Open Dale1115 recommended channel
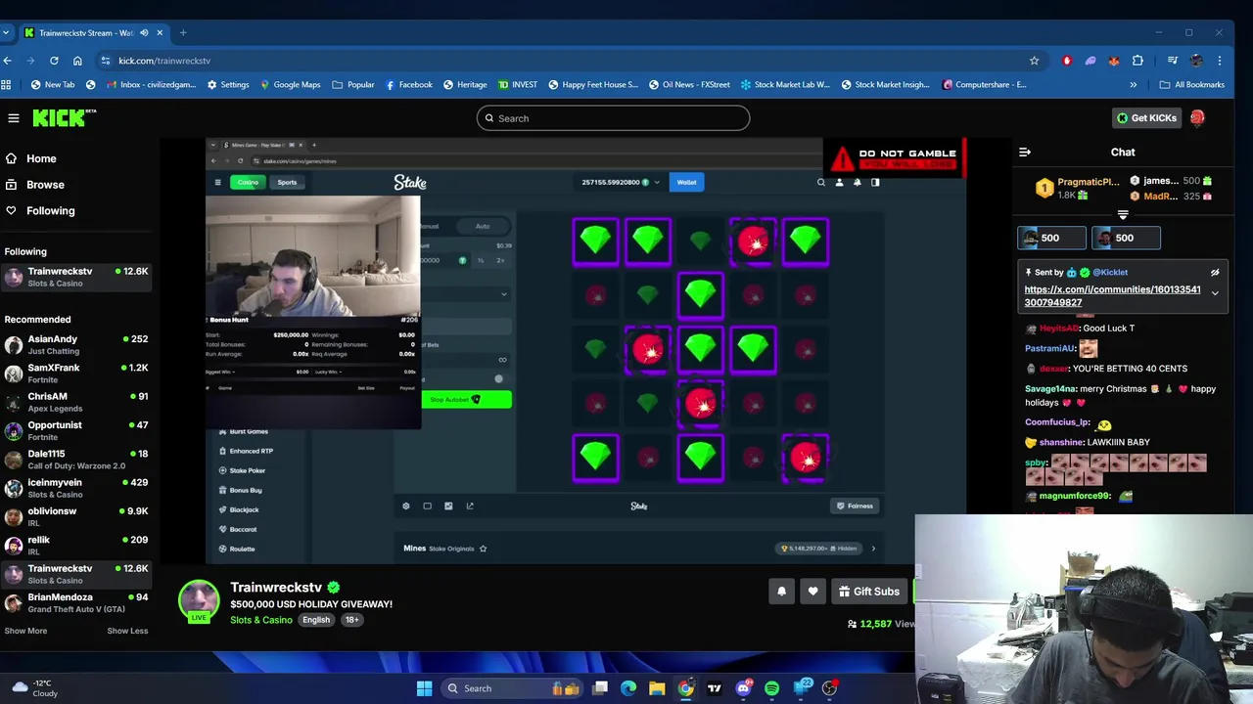 (x=76, y=460)
